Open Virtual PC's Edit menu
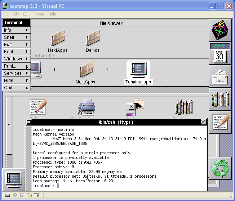Screen dimensions: 235x201 click(x=15, y=14)
